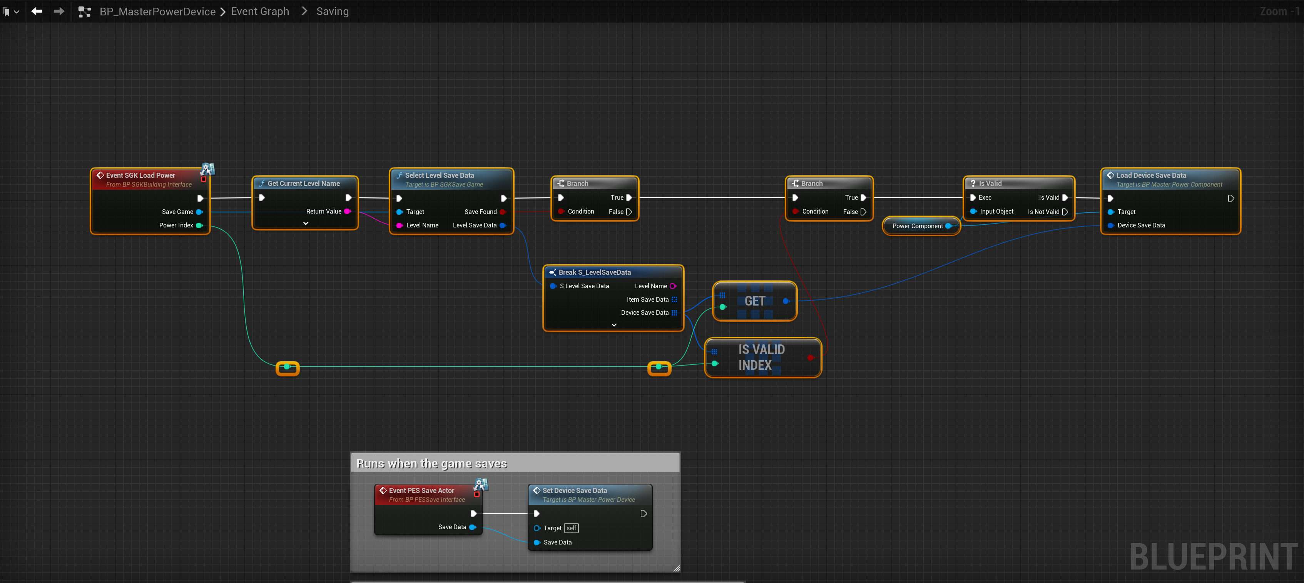This screenshot has height=583, width=1304.
Task: Expand Get Current Level Name node pins
Action: pos(305,223)
